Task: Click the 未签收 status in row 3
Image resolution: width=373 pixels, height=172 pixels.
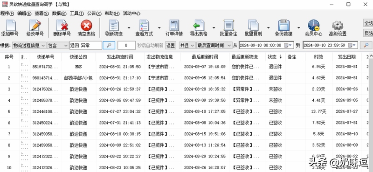Action: [275, 89]
